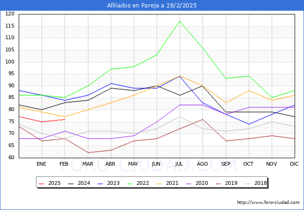The image size is (304, 210).
Task: Click the blue 2023 line low point at OCT
Action: coord(249,124)
